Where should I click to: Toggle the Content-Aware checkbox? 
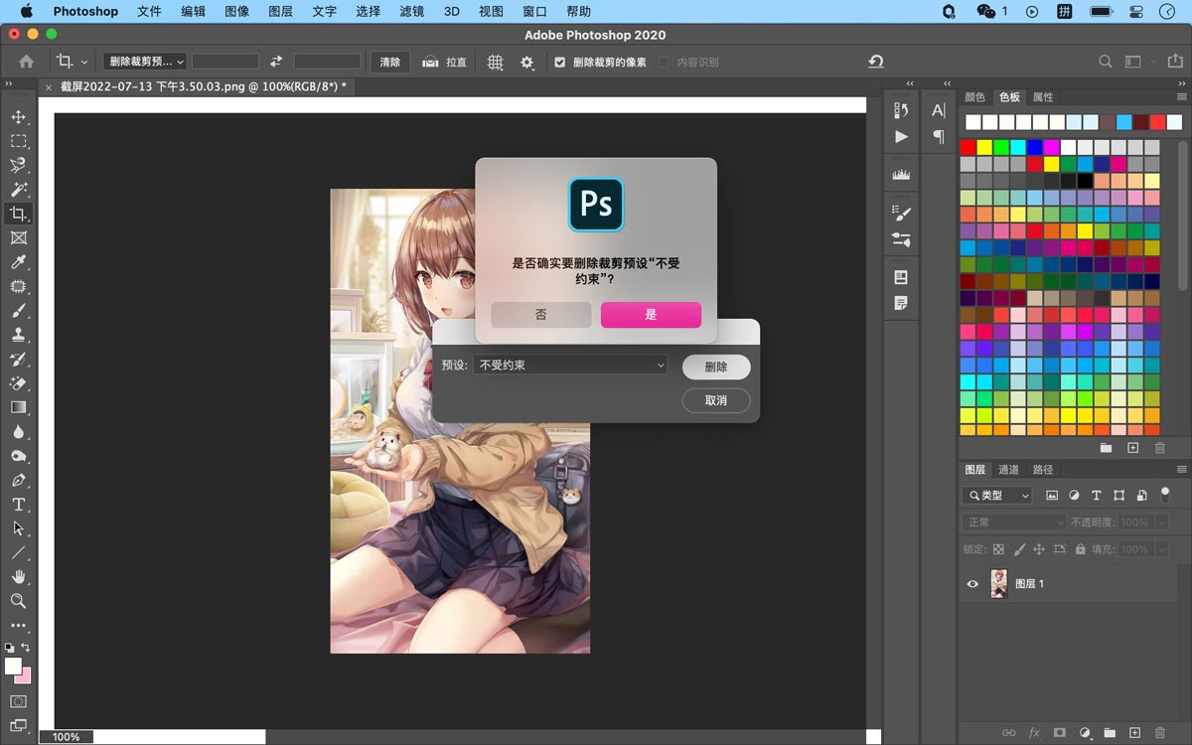664,63
